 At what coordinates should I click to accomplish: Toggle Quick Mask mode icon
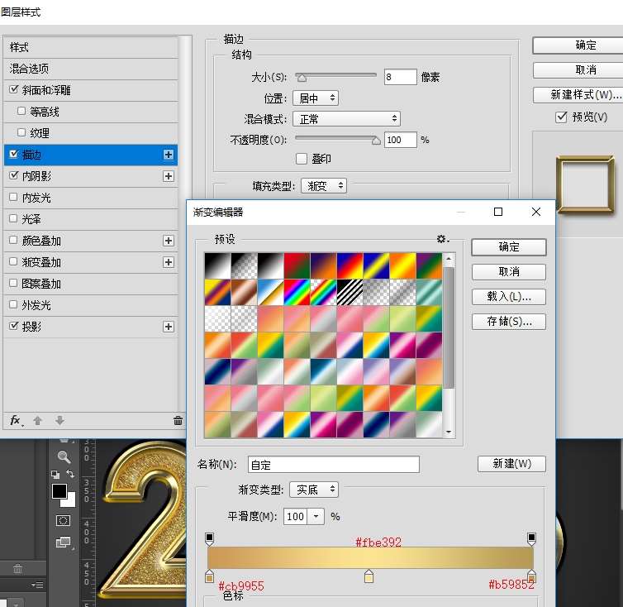click(x=63, y=520)
